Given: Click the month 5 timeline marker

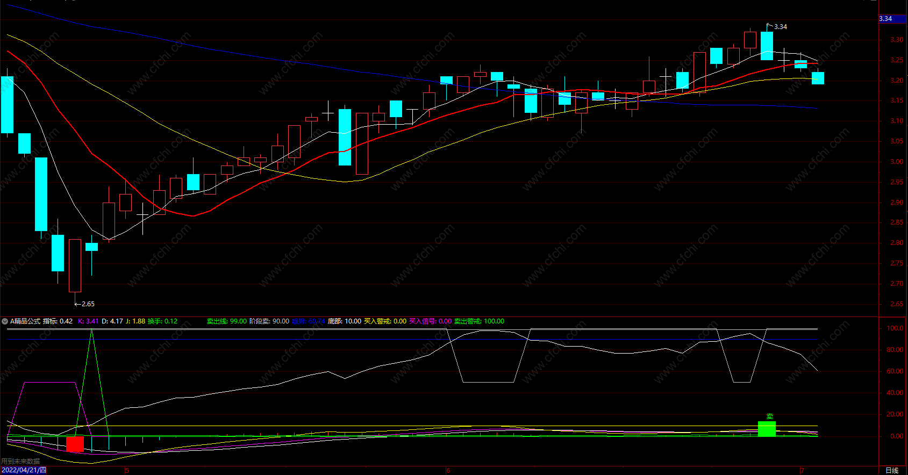Looking at the screenshot, I should point(127,471).
